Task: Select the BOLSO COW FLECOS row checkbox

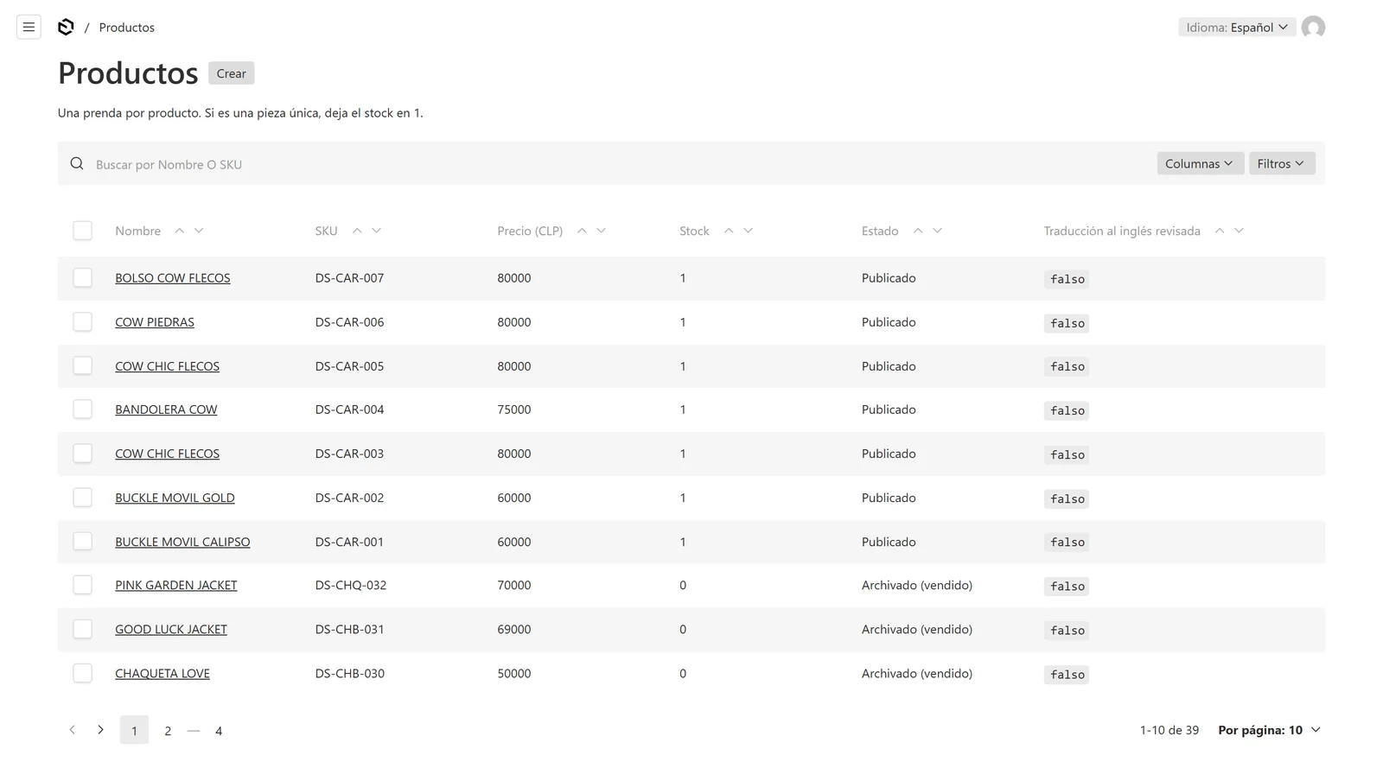Action: [82, 277]
